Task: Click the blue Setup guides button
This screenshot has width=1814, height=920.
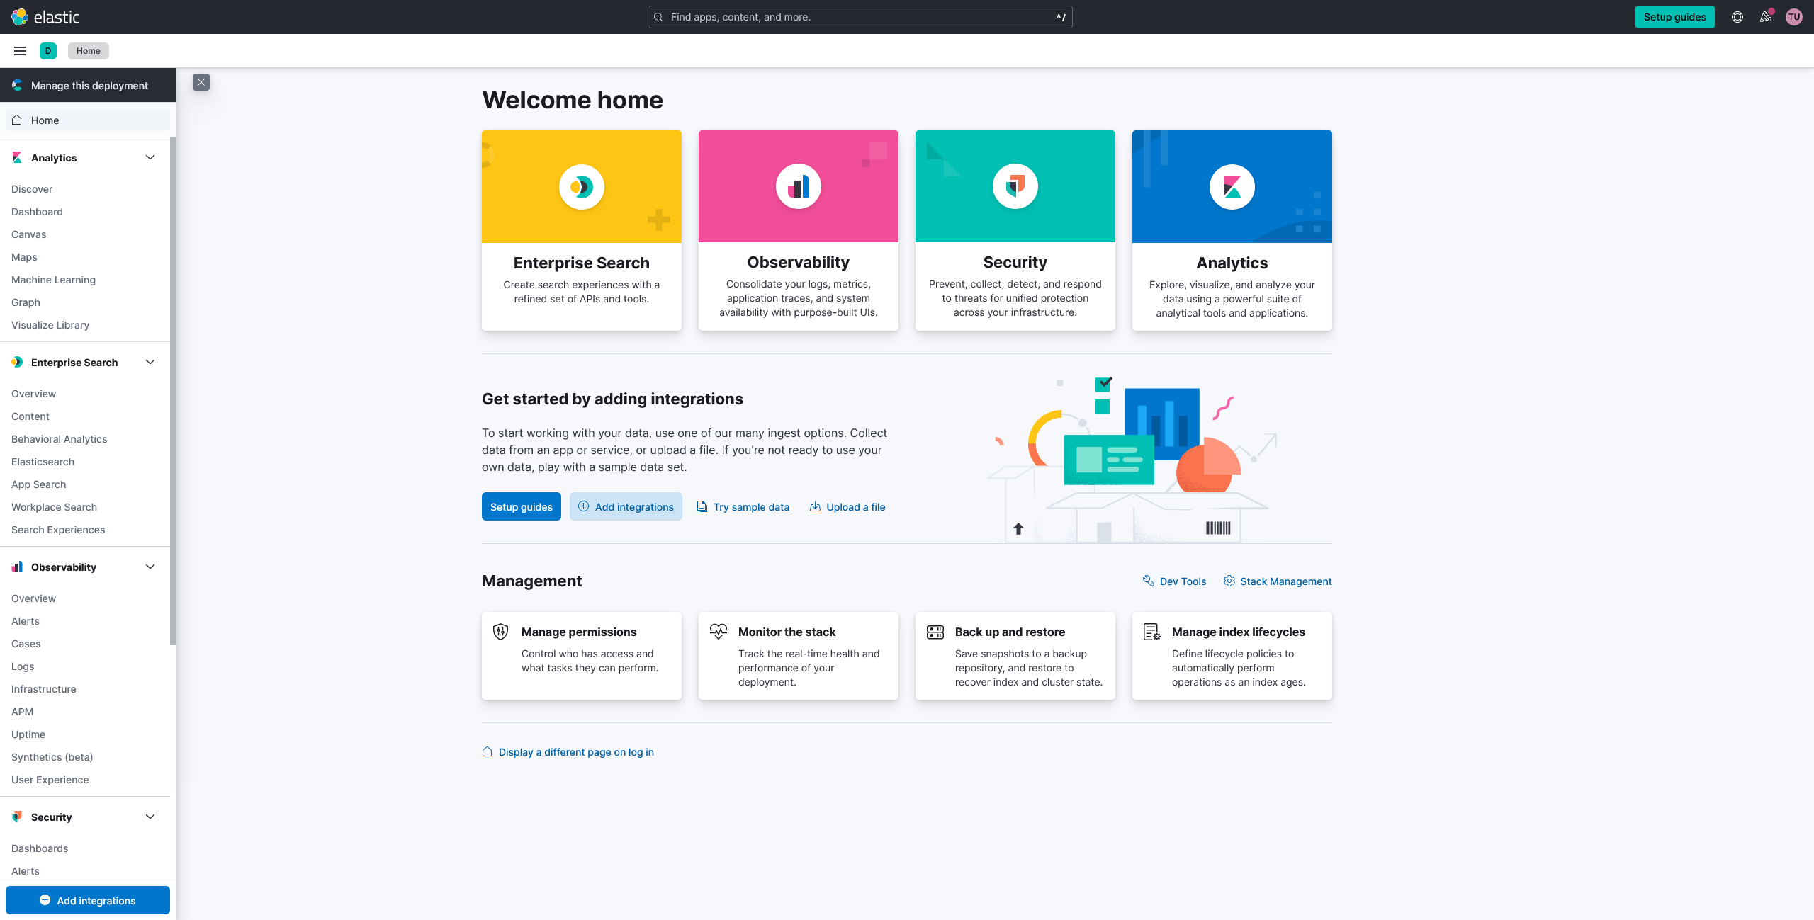Action: tap(522, 506)
